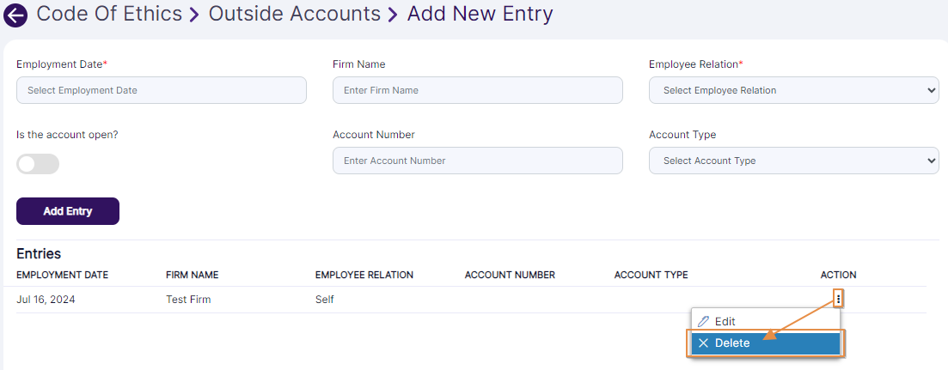Choose Edit from the action menu

725,321
